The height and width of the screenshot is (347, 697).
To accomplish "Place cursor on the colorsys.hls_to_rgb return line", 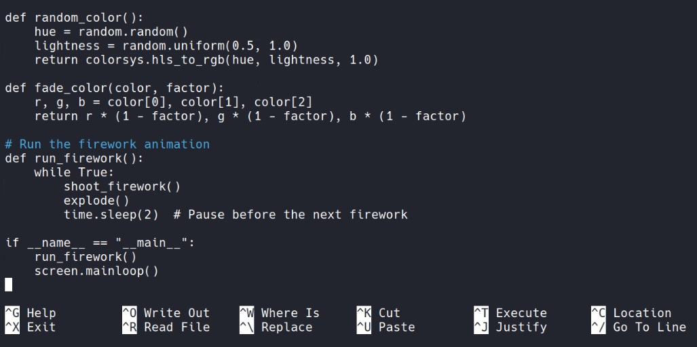I will click(206, 60).
